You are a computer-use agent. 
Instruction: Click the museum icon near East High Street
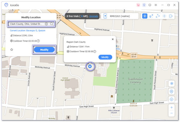click(112, 96)
